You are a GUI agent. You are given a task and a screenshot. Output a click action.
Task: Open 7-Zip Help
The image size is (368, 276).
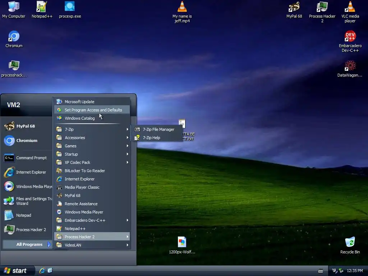coord(157,138)
